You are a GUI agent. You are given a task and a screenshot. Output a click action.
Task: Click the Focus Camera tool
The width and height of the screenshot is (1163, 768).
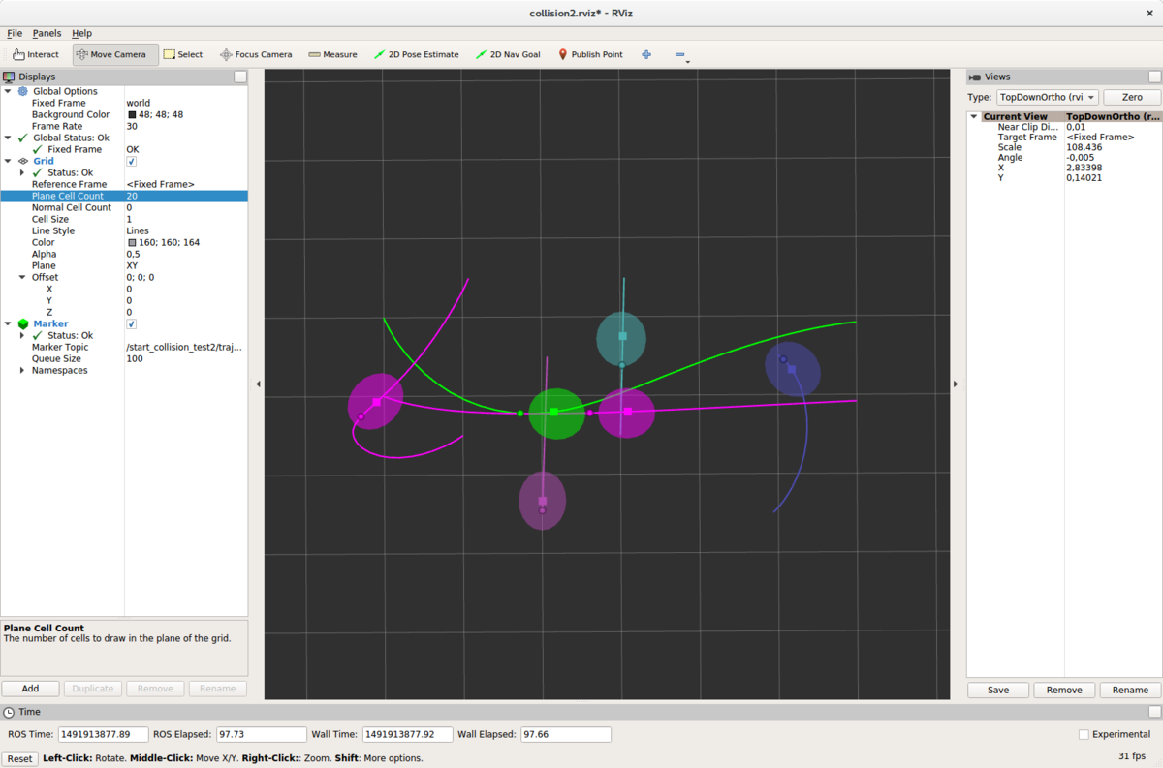256,54
